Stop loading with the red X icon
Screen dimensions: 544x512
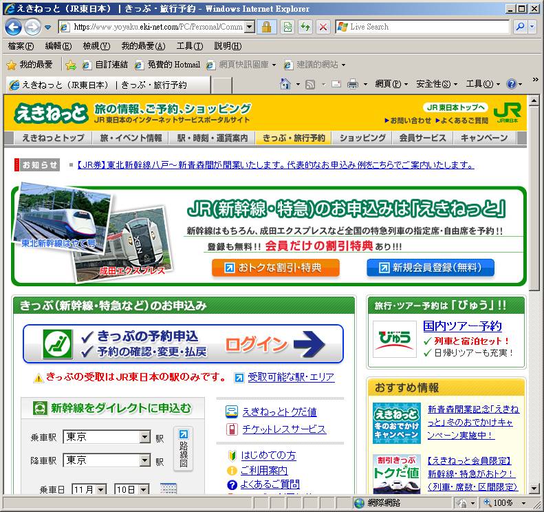(x=323, y=27)
